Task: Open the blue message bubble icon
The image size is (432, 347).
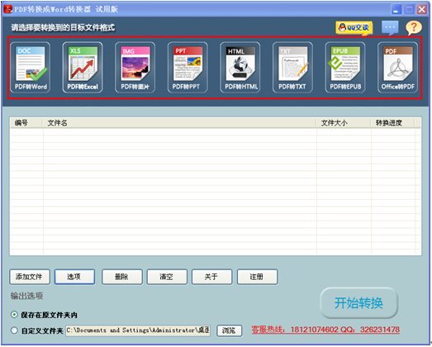Action: pos(390,27)
